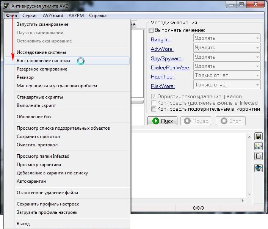Toggle Копировать удаляемые файлы в Infected checkbox
The image size is (268, 229).
pyautogui.click(x=154, y=103)
